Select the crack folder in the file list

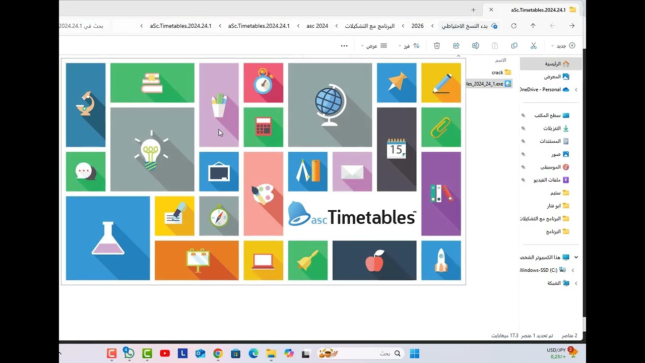(501, 73)
